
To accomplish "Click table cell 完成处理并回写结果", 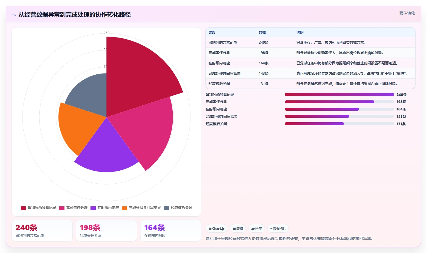I will point(224,74).
